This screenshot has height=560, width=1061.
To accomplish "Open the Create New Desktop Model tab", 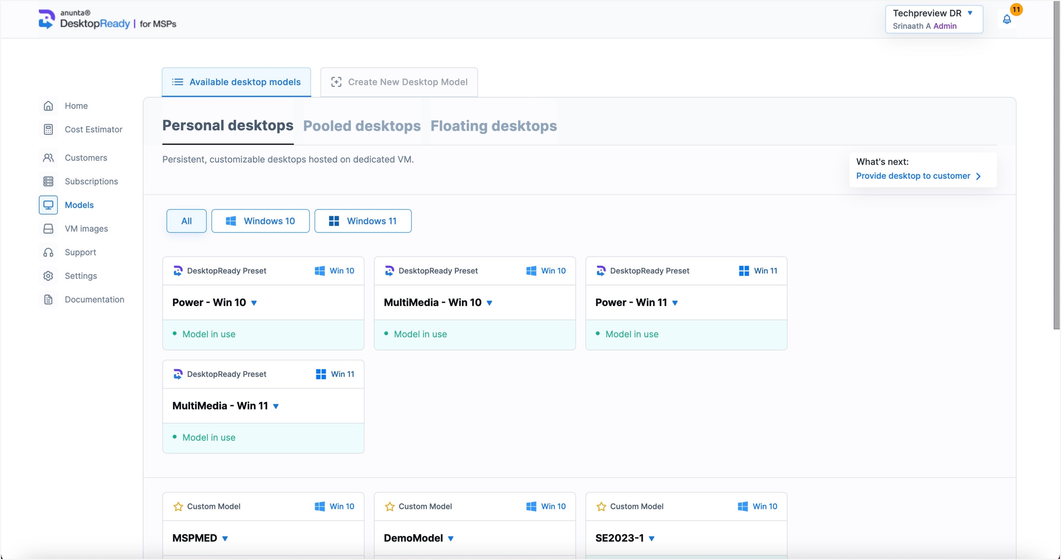I will [399, 82].
